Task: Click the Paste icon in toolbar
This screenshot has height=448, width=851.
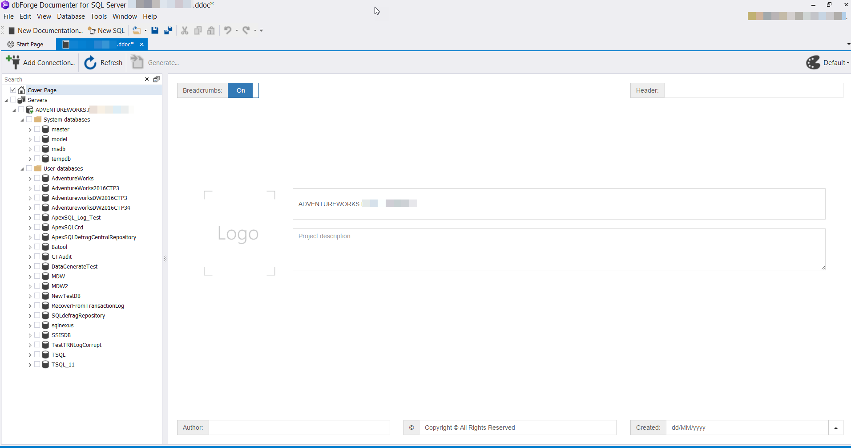Action: tap(211, 30)
